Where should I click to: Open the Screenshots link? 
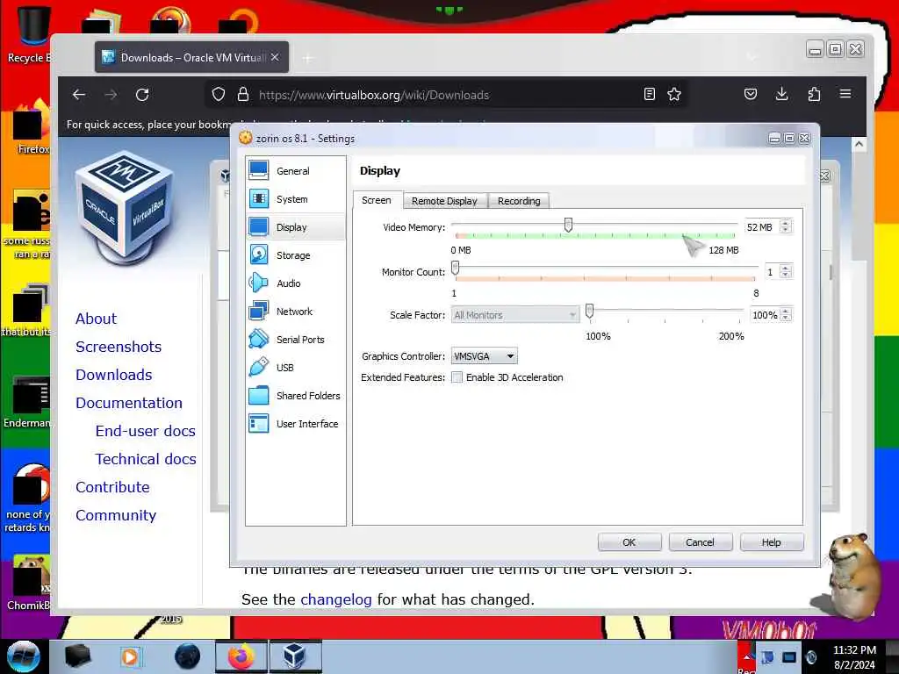click(119, 347)
